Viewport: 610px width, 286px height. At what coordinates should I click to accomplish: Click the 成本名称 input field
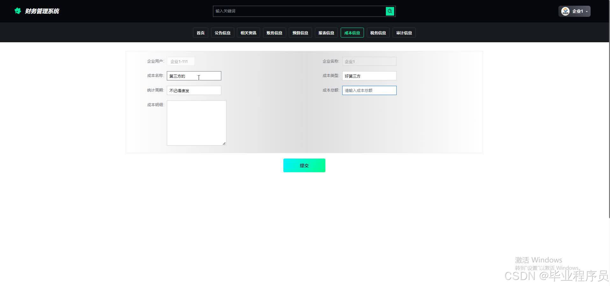coord(194,76)
